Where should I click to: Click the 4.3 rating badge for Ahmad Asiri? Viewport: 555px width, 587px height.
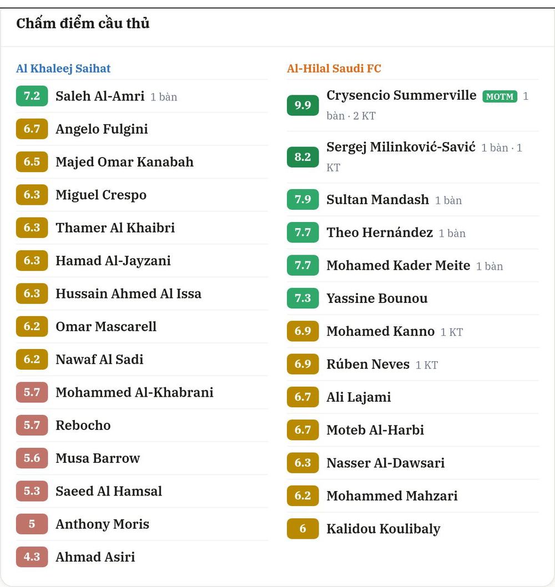point(32,556)
